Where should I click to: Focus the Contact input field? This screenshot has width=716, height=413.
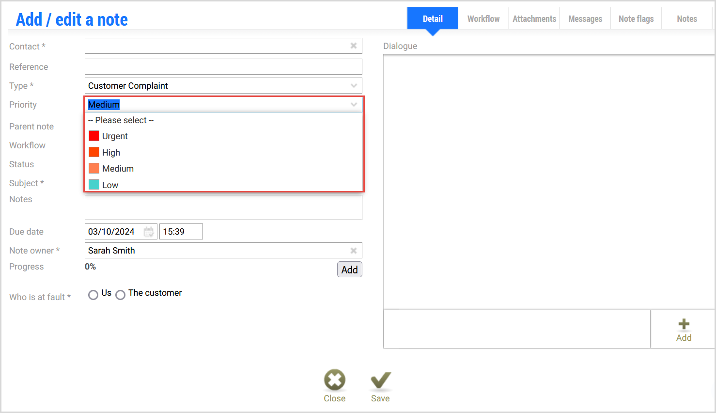click(x=223, y=46)
